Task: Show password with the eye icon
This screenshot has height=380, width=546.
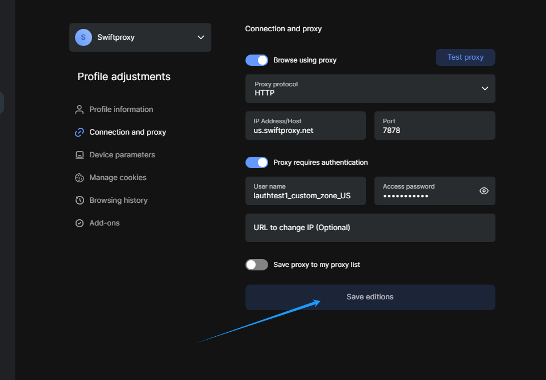Action: tap(484, 191)
